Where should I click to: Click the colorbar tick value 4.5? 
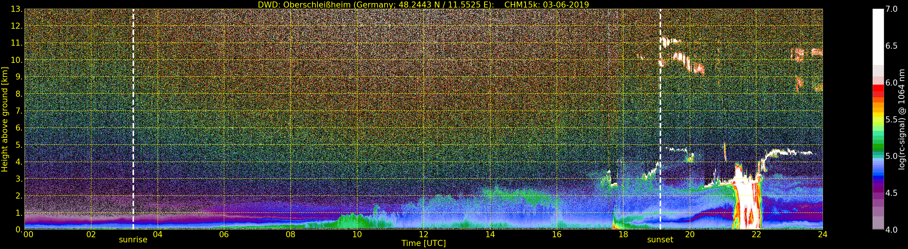pyautogui.click(x=891, y=193)
